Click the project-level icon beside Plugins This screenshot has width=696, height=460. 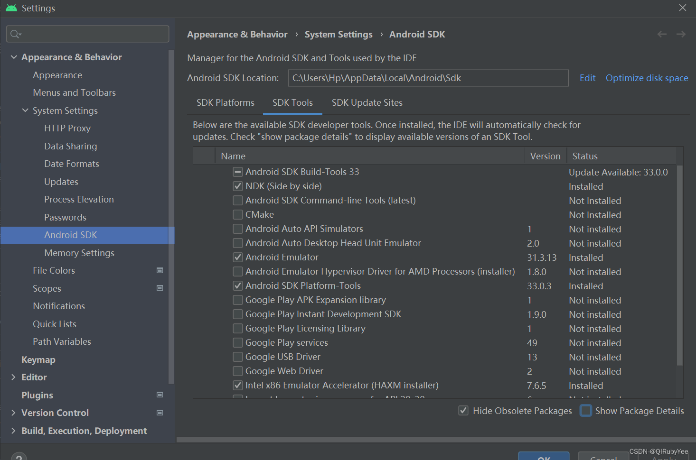point(160,395)
